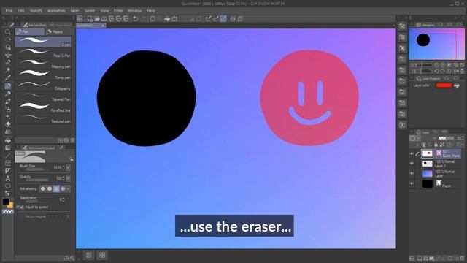Open Opacity dynamics button
The height and width of the screenshot is (263, 467).
click(68, 178)
